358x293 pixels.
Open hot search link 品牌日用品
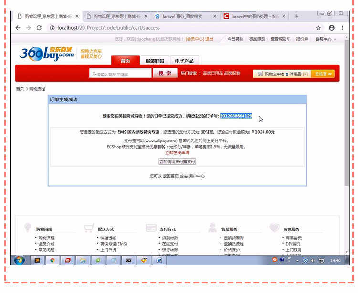click(213, 73)
